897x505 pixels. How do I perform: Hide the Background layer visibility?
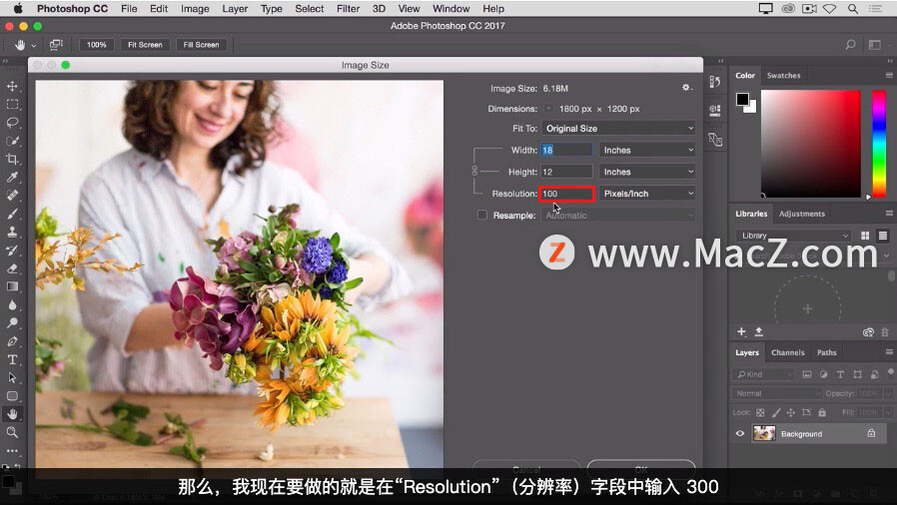point(740,433)
